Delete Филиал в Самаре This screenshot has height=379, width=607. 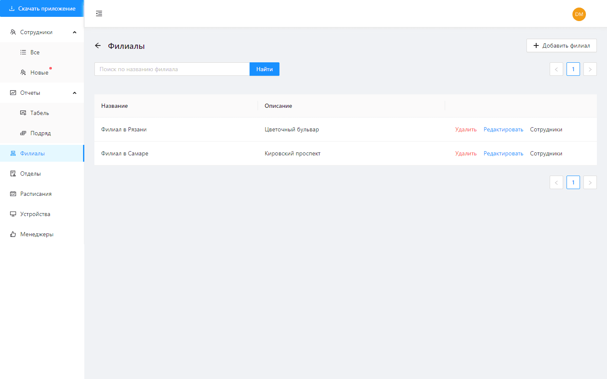[466, 153]
